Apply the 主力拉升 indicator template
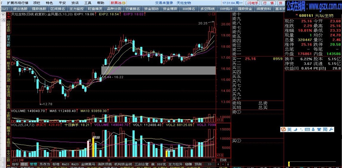Screen dimensions: 342x168 176,164
